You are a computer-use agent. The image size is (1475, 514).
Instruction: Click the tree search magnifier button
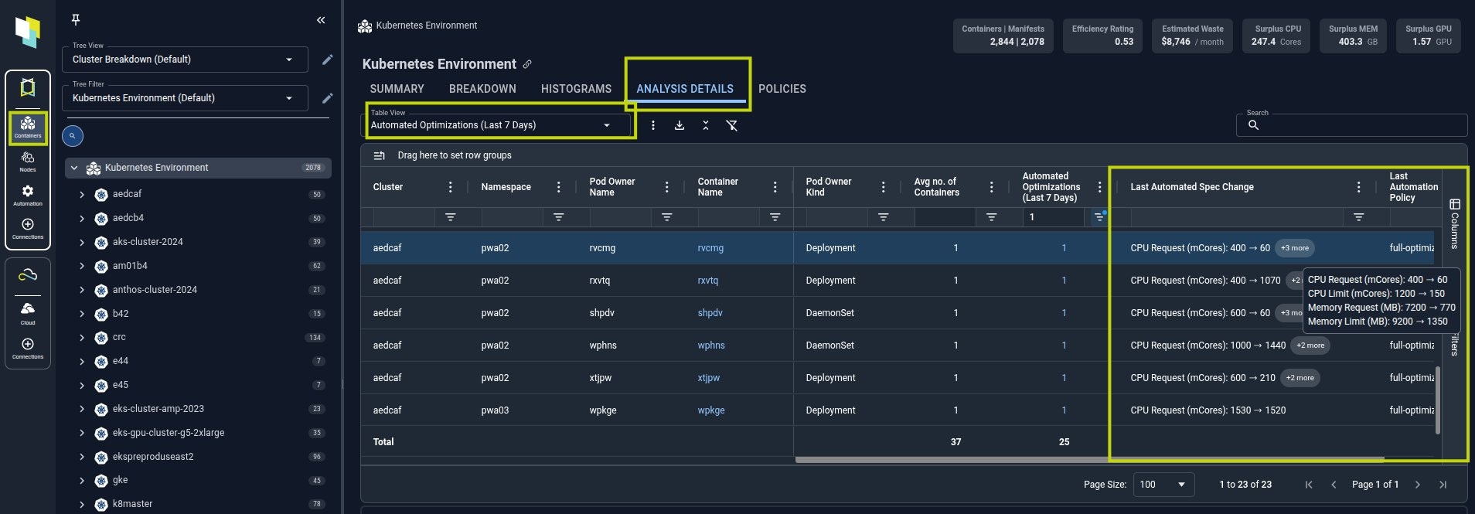73,136
